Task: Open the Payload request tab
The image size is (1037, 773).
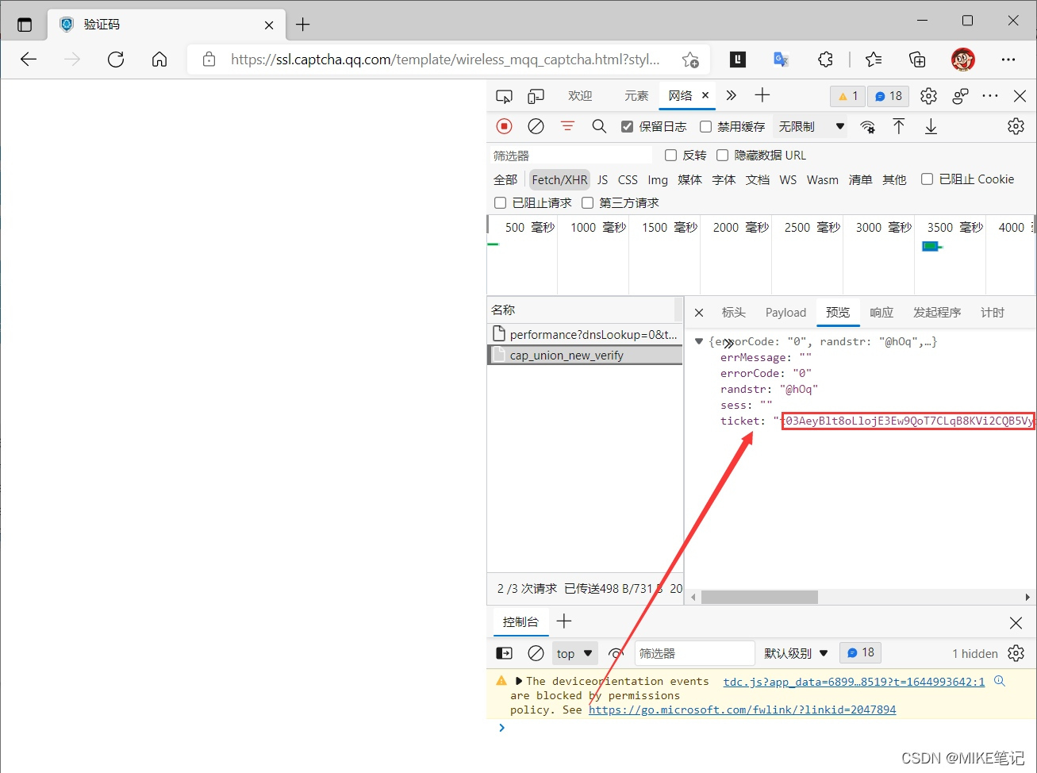Action: pyautogui.click(x=785, y=313)
